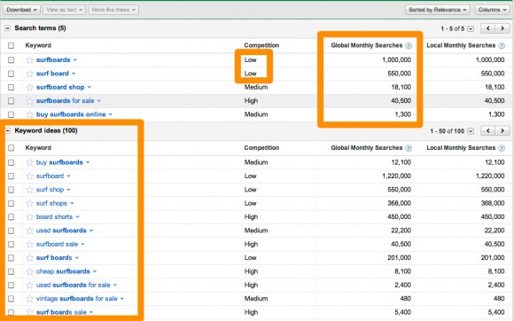Star the 'buy surfboards online' keyword
This screenshot has width=514, height=321.
[30, 114]
